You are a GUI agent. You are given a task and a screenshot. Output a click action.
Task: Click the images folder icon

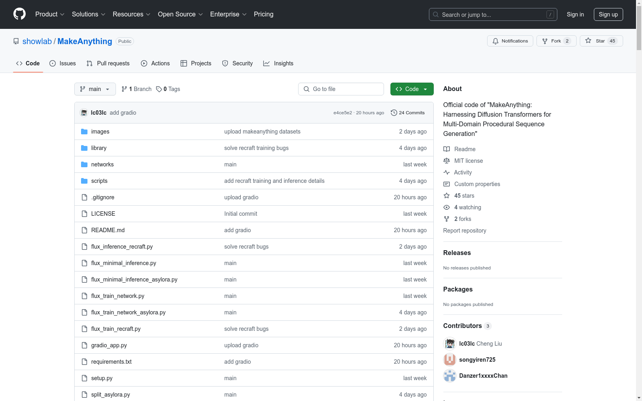tap(84, 132)
